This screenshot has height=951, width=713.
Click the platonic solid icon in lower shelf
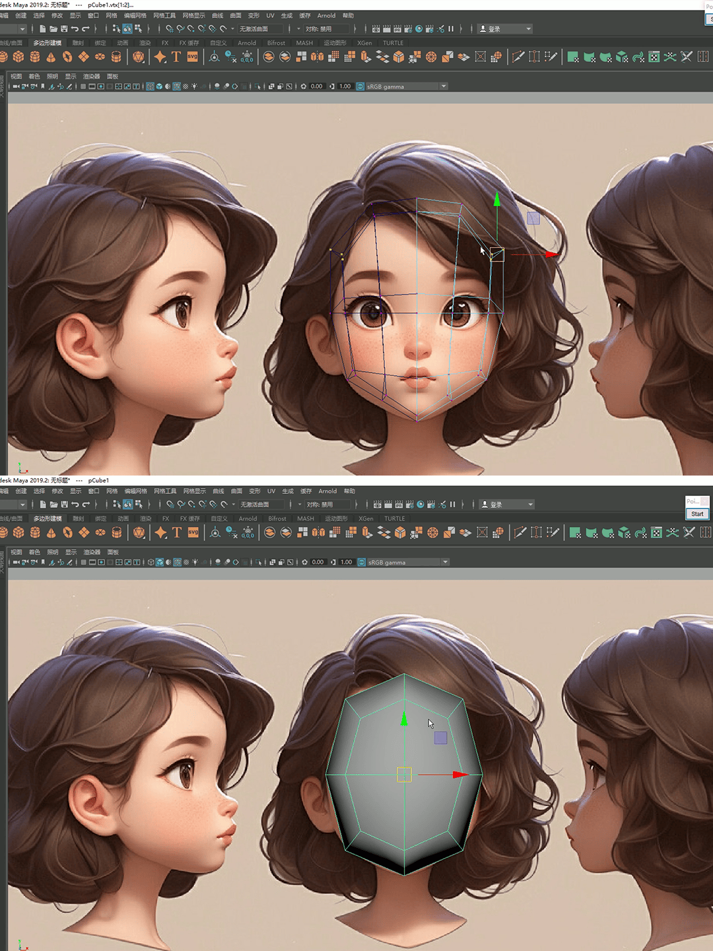click(x=139, y=533)
